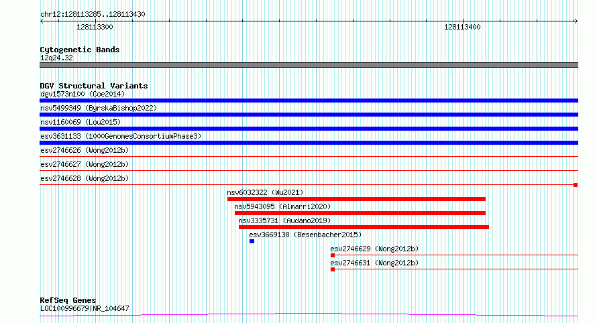Open the esv2746629 (Wong2012b) label
The image size is (597, 323).
374,249
